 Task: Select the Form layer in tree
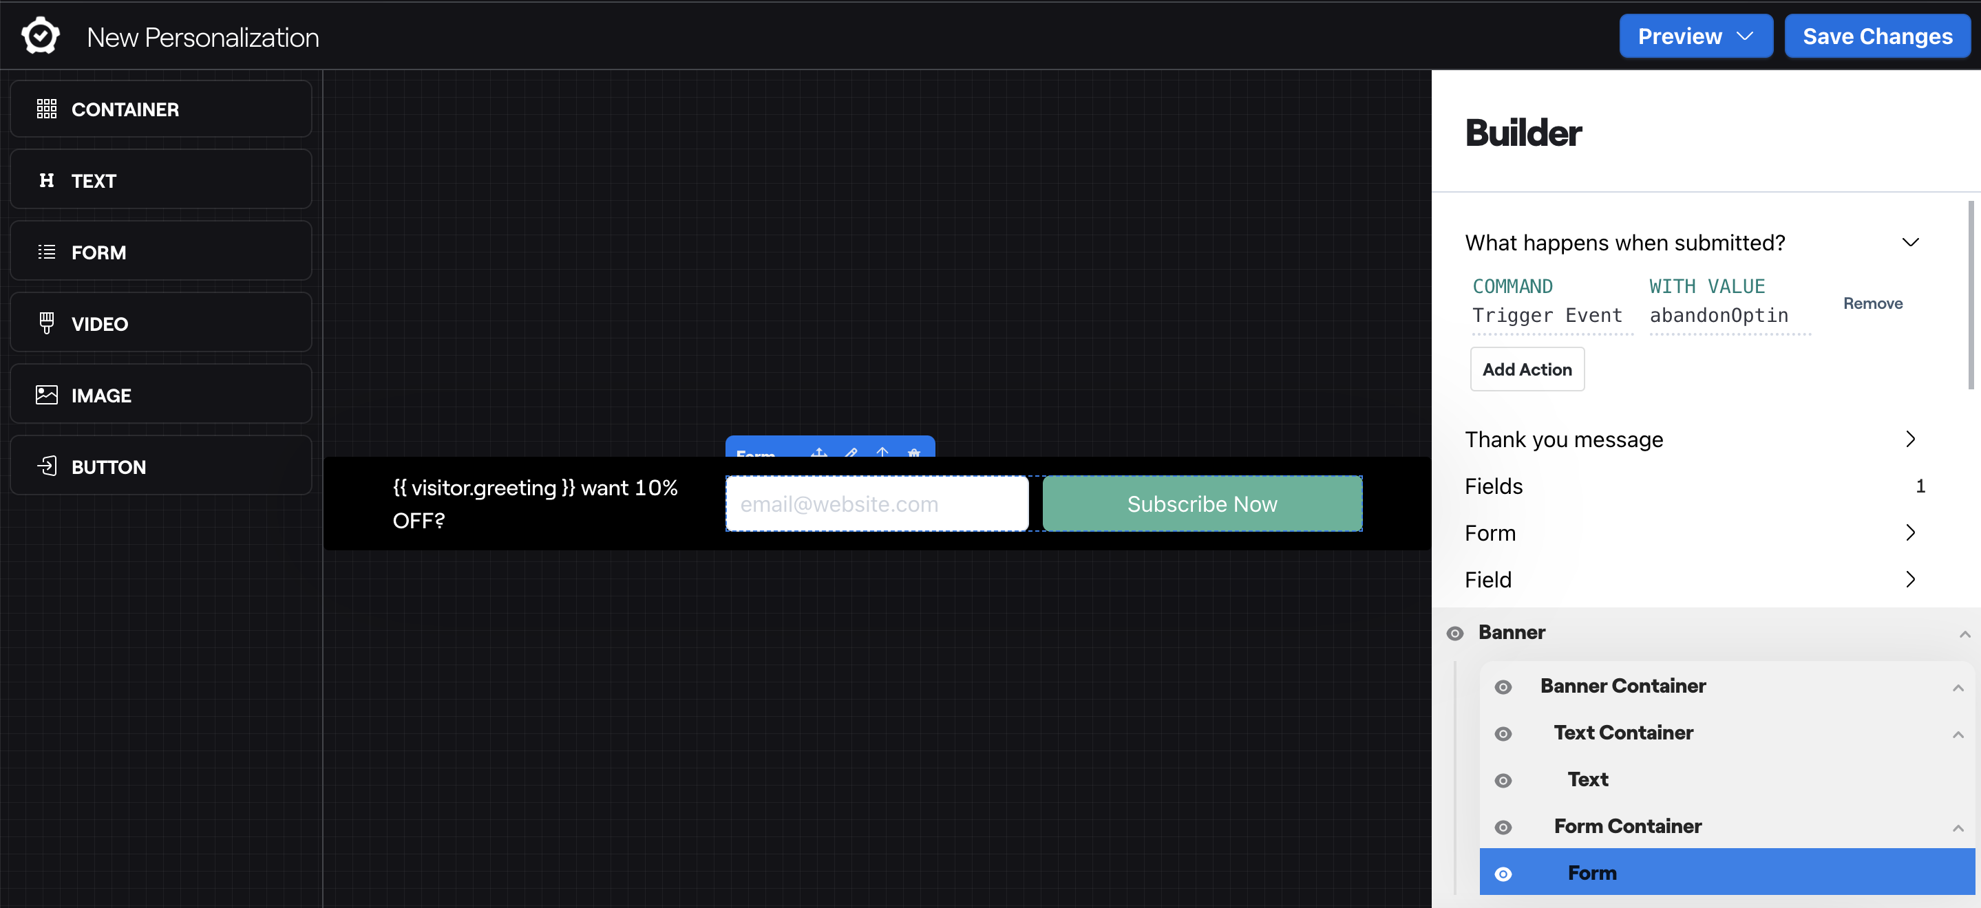coord(1592,873)
